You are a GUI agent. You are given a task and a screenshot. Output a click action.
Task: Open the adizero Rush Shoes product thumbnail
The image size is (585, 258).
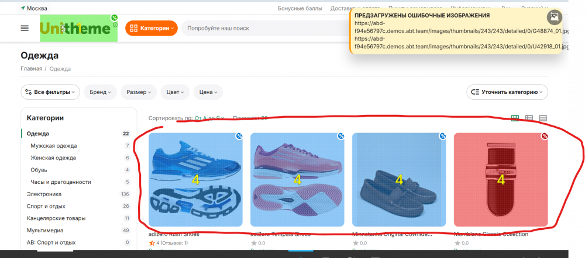(195, 180)
